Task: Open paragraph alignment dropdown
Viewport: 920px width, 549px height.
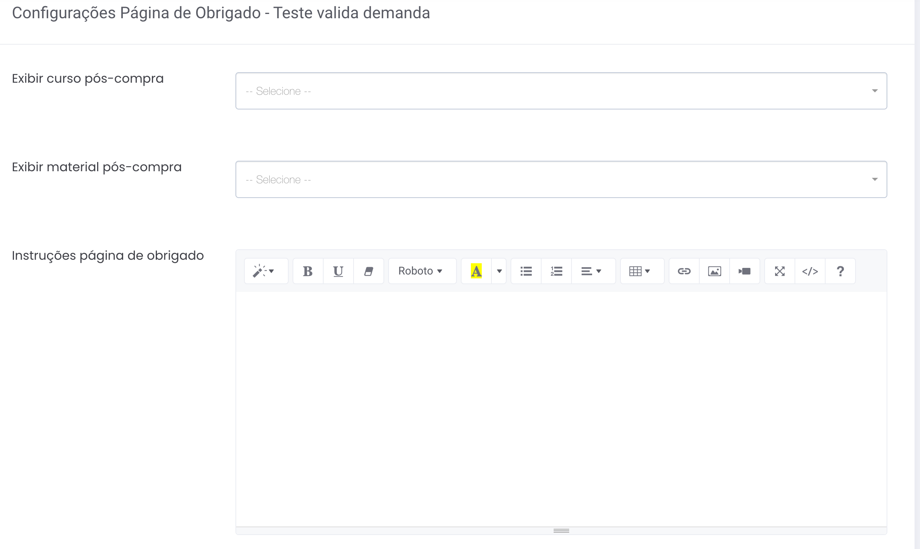Action: point(591,271)
